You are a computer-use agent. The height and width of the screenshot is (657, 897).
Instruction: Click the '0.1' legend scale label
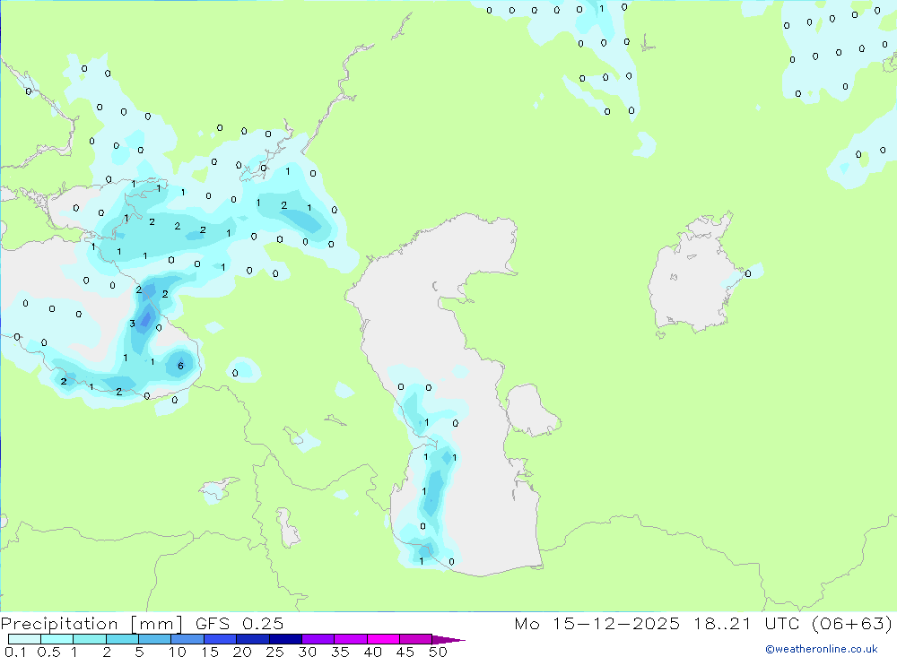coord(15,652)
